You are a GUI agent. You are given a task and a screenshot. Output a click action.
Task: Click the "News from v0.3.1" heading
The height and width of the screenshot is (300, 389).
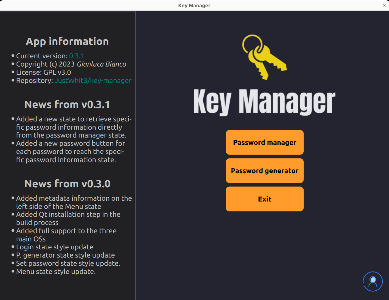click(x=67, y=105)
